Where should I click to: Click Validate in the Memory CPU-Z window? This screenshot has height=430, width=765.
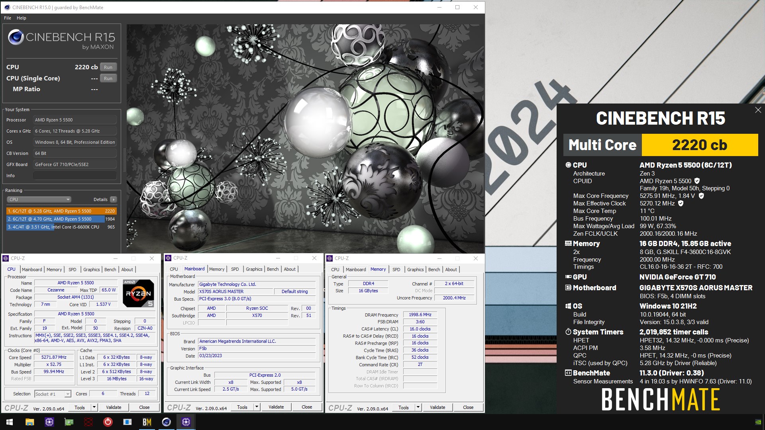pos(437,407)
